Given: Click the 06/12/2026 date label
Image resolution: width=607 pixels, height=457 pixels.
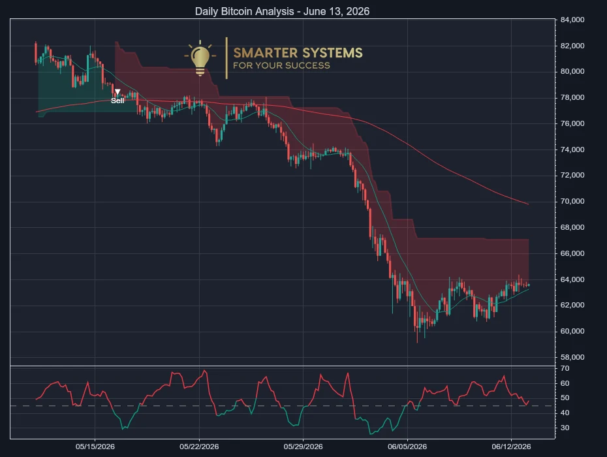Looking at the screenshot, I should [512, 447].
